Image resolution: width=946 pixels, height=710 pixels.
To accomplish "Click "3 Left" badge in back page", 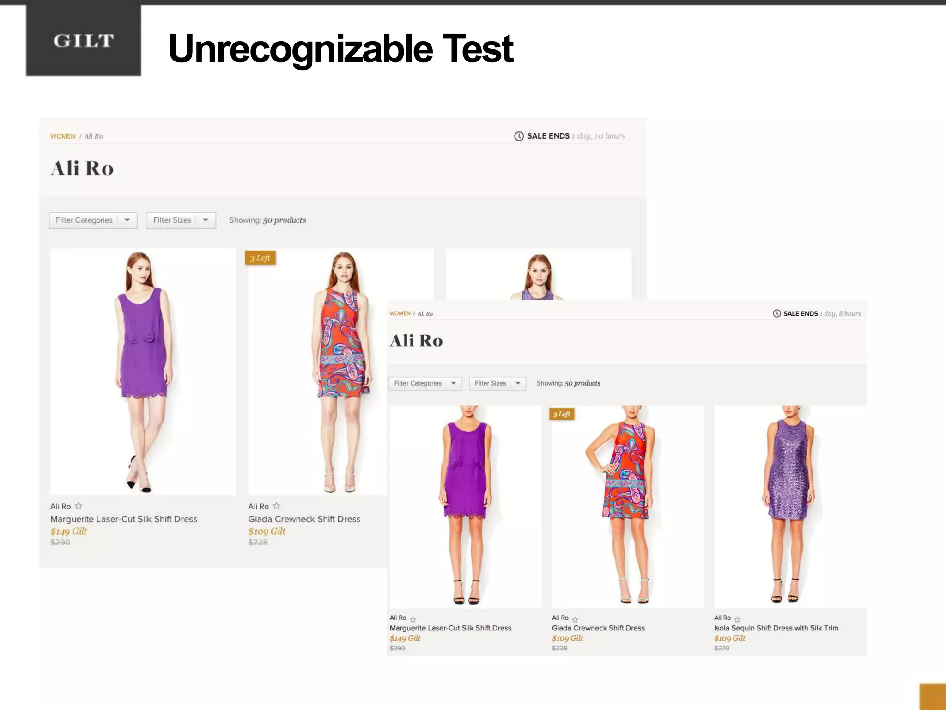I will (x=261, y=258).
